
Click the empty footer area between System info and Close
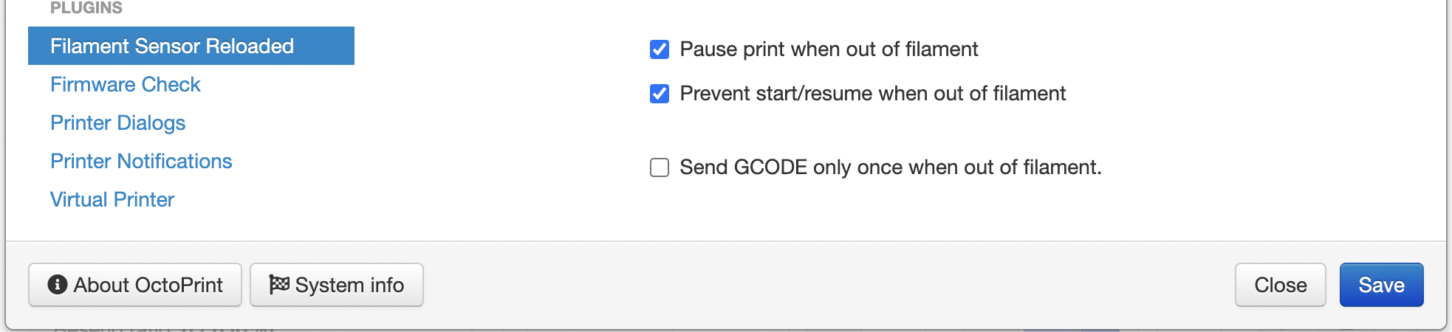pyautogui.click(x=829, y=285)
